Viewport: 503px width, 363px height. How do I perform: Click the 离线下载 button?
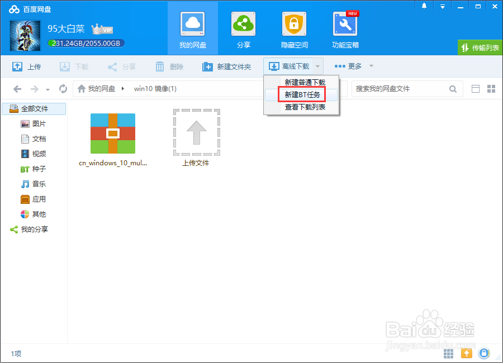tap(289, 66)
